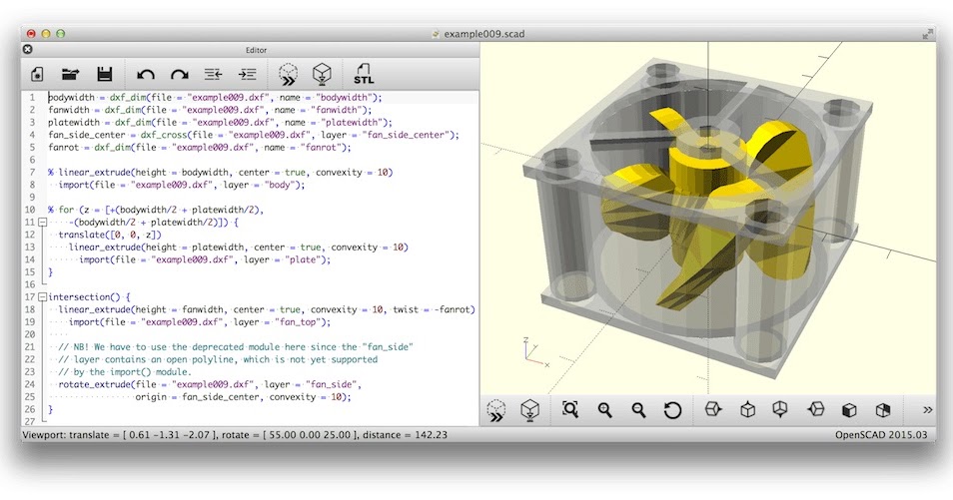Viewport: 953px width, 500px height.
Task: Indent the selected code
Action: pyautogui.click(x=247, y=74)
